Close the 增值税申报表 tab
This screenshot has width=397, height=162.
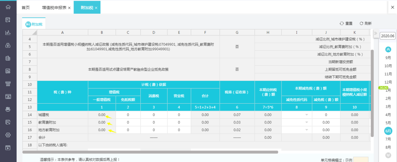pos(69,8)
